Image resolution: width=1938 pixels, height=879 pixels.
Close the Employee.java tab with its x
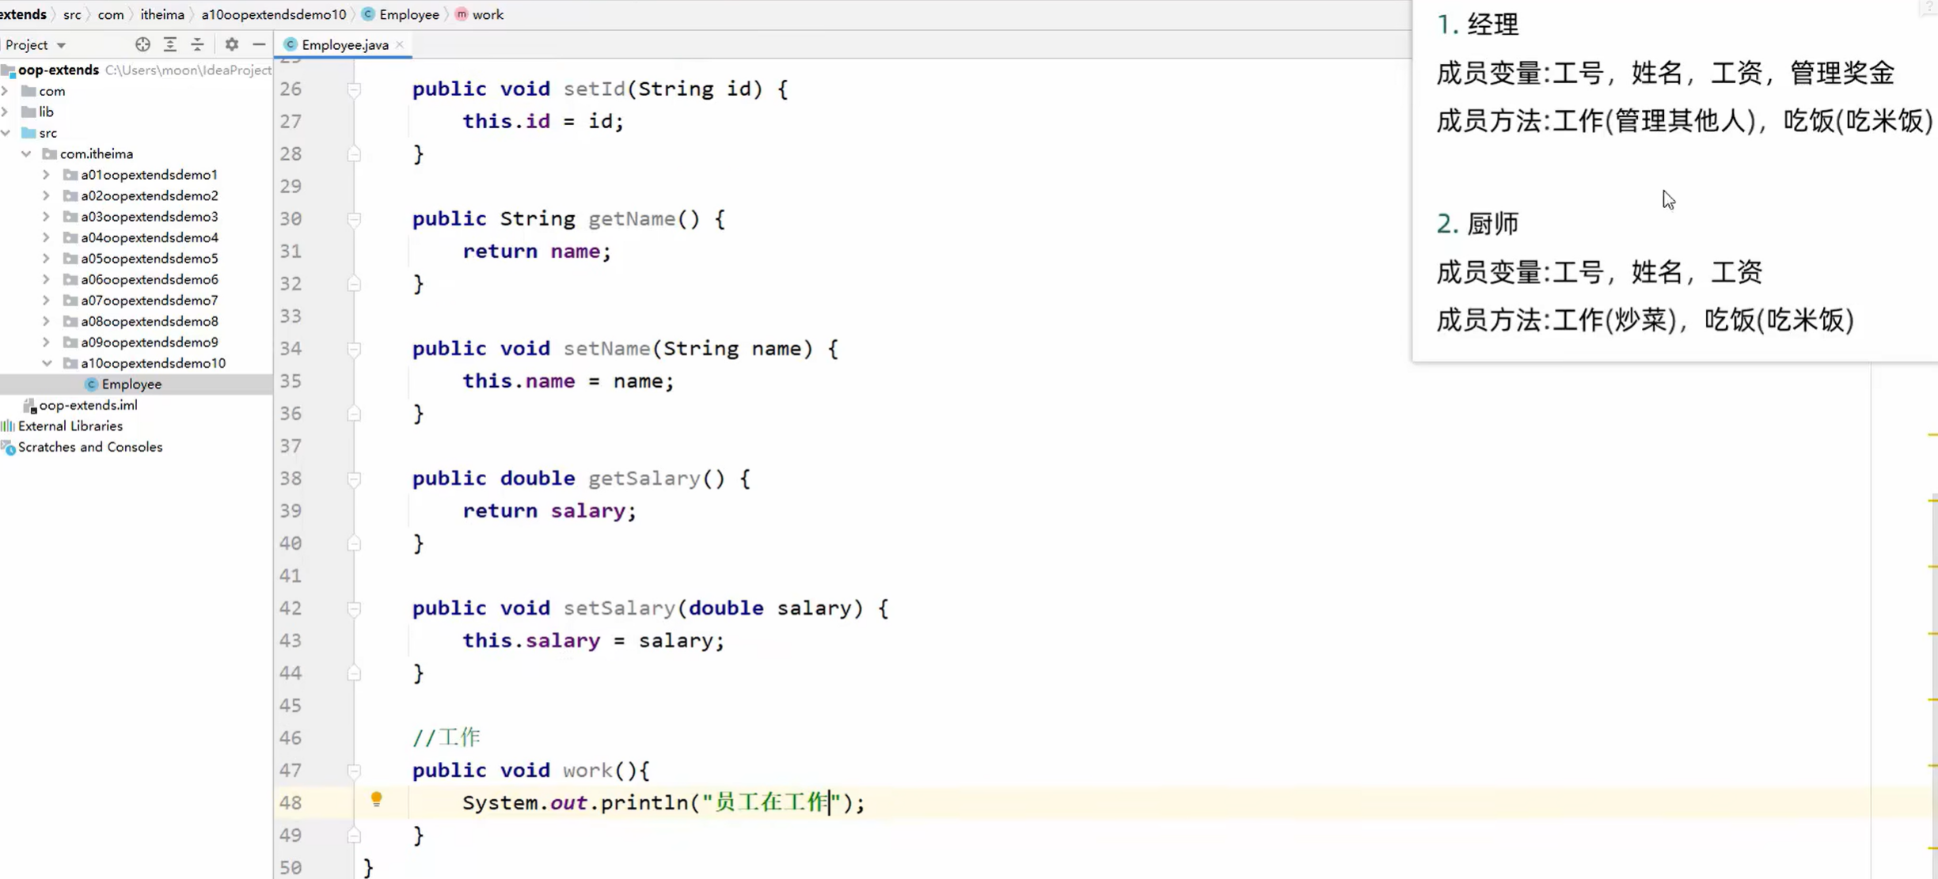click(x=401, y=44)
